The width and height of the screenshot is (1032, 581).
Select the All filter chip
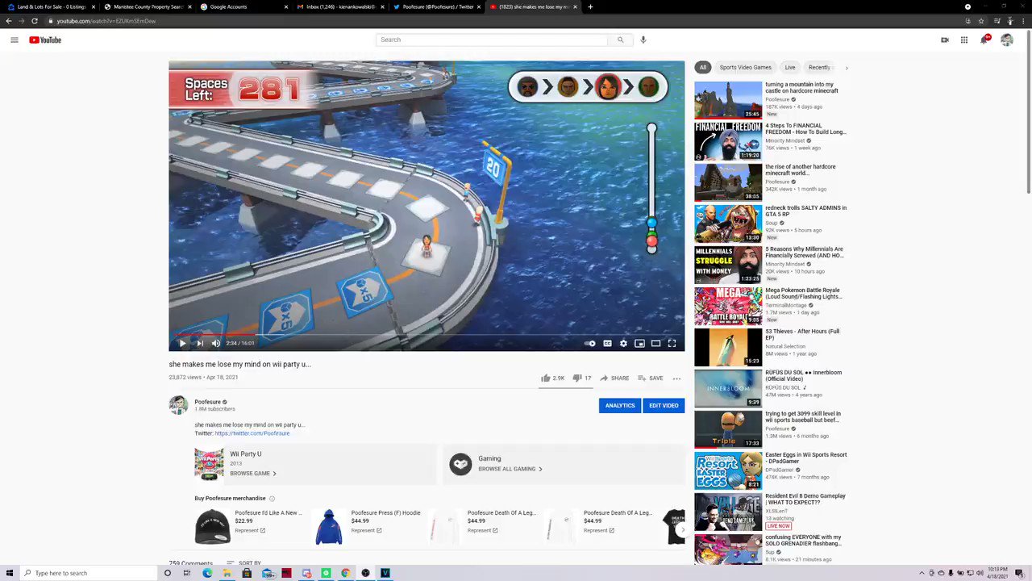coord(703,67)
